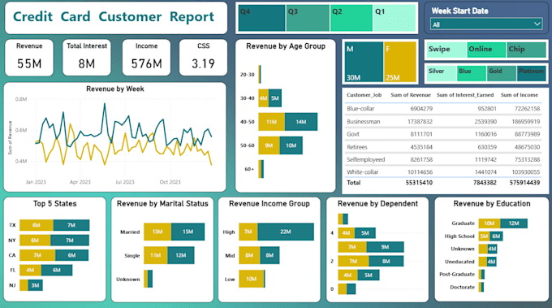Click the Jul 2023 axis label

125,182
